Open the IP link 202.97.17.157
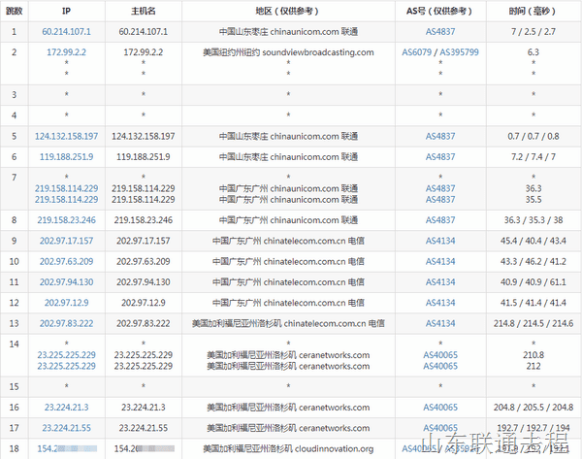 pos(66,241)
